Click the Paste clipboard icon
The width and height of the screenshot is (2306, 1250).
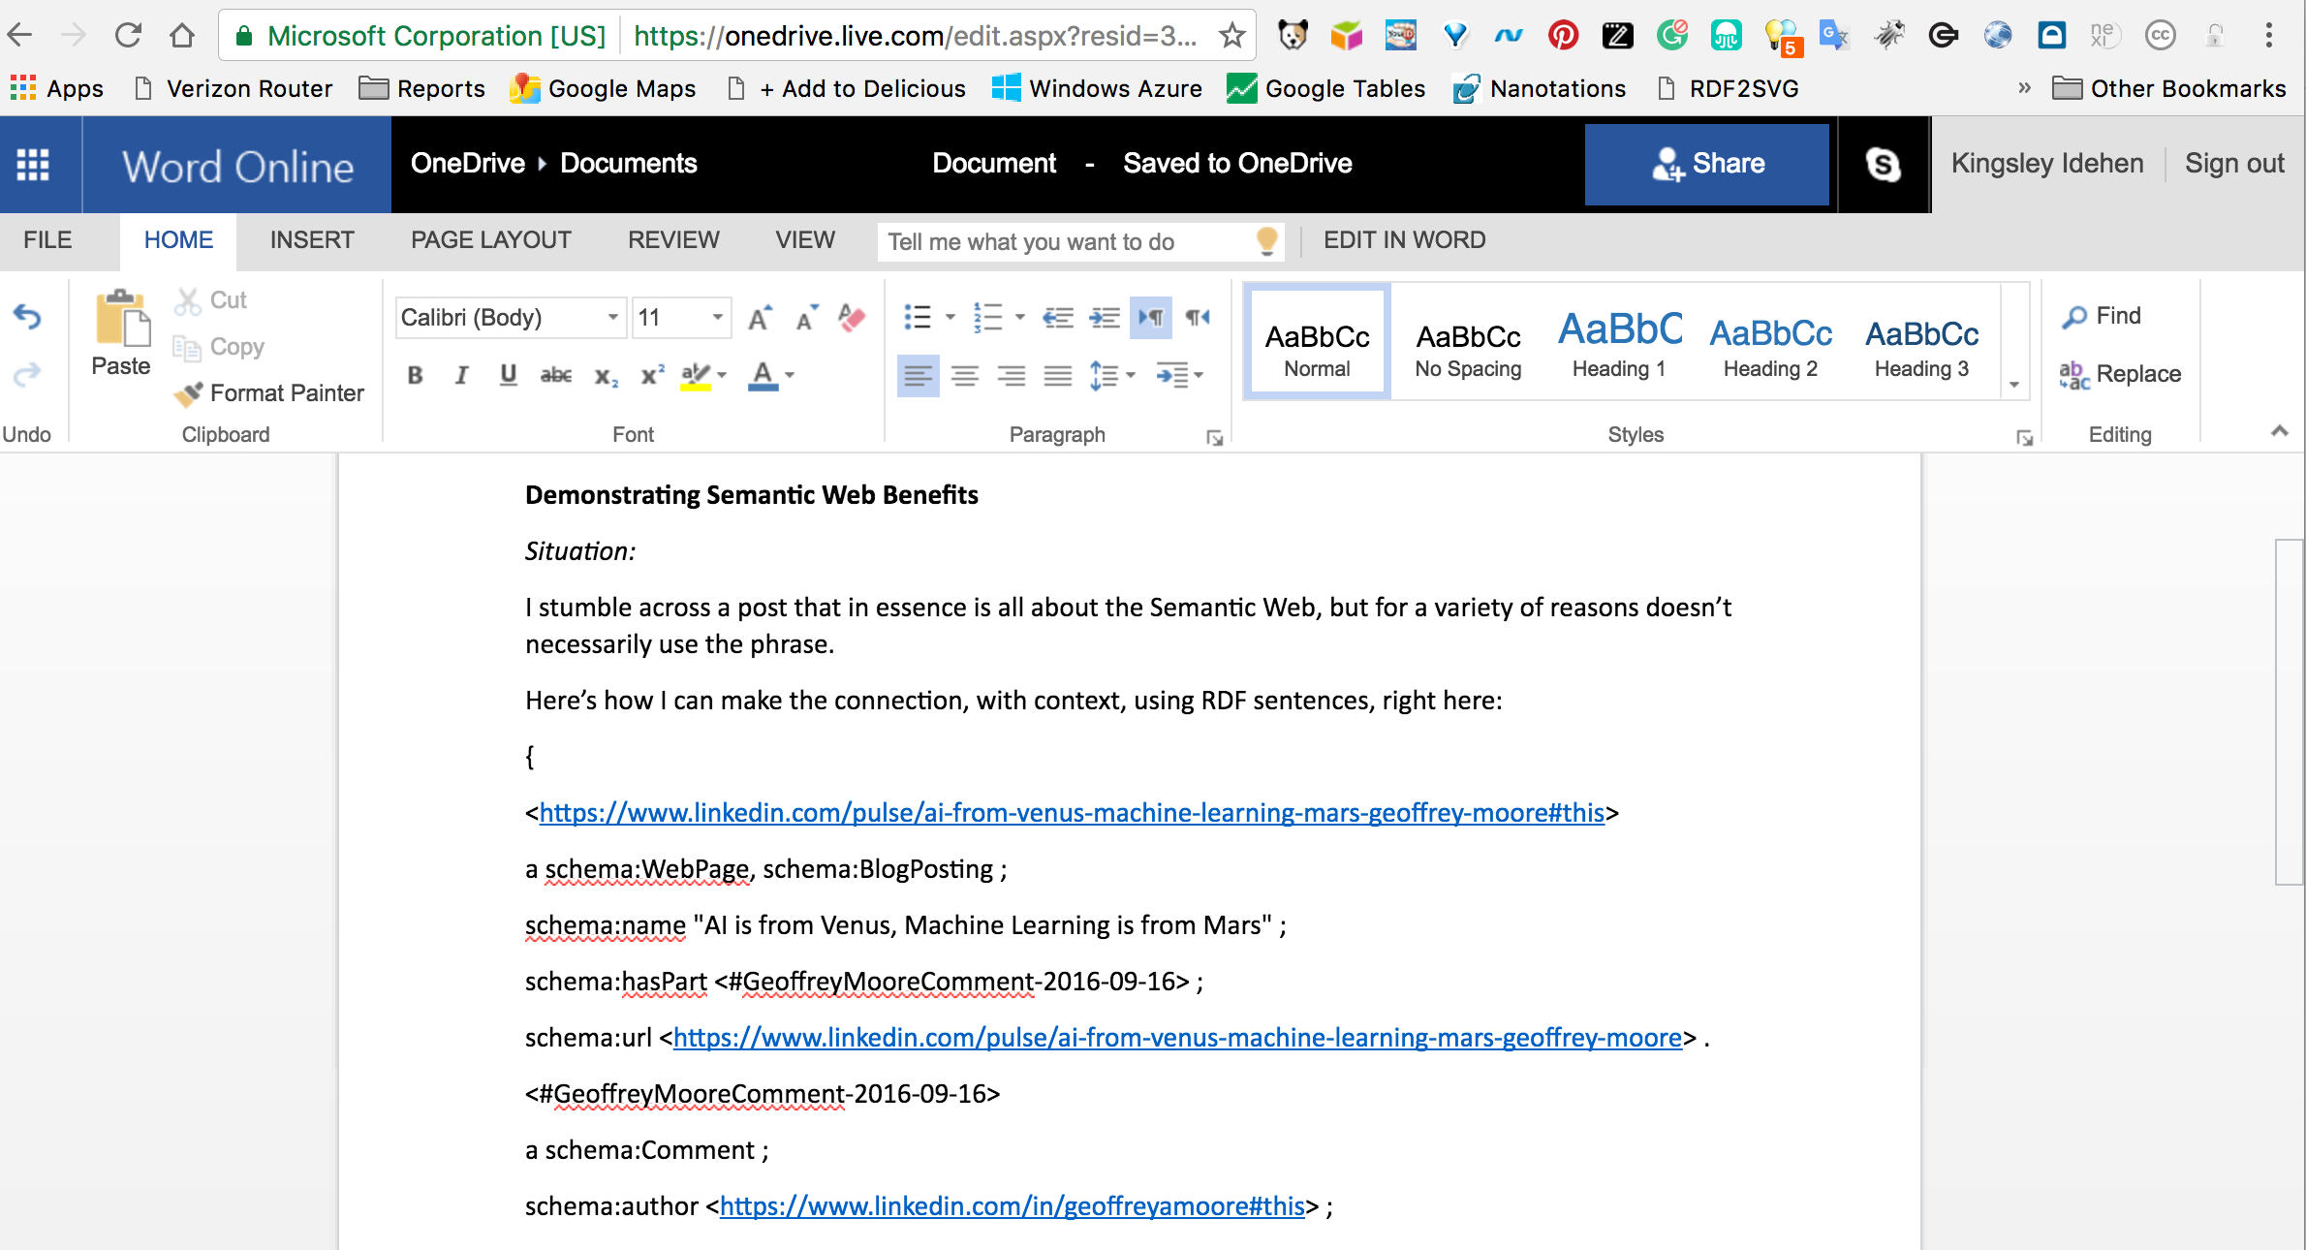pyautogui.click(x=121, y=319)
